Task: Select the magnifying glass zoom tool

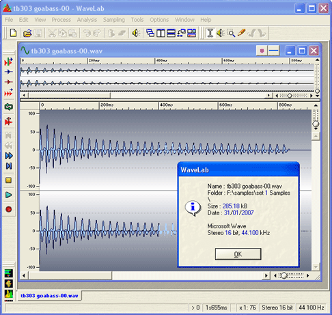Action: point(231,33)
